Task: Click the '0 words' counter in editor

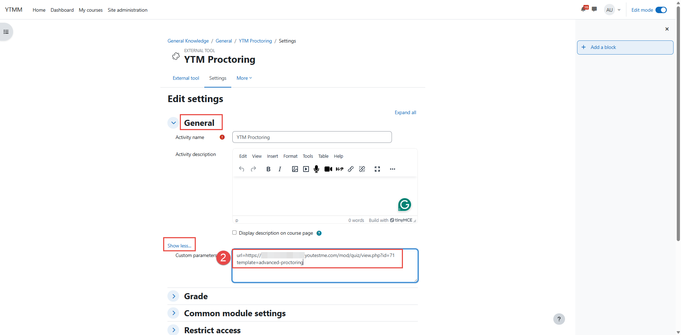Action: coord(356,220)
